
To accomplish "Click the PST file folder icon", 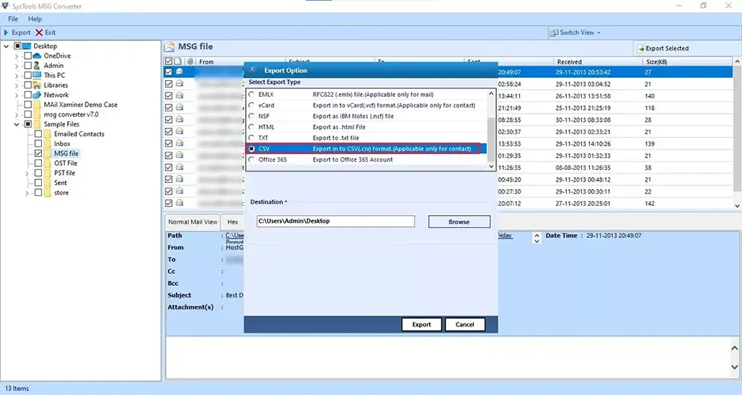I will pyautogui.click(x=48, y=173).
